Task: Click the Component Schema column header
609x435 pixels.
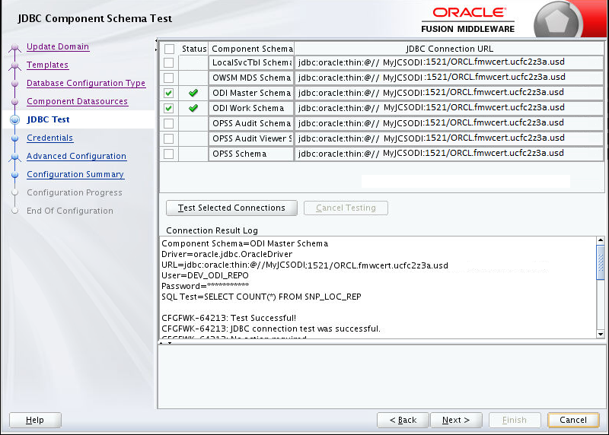Action: coord(252,49)
